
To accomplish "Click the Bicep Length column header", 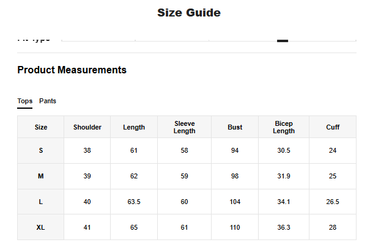I will [284, 127].
